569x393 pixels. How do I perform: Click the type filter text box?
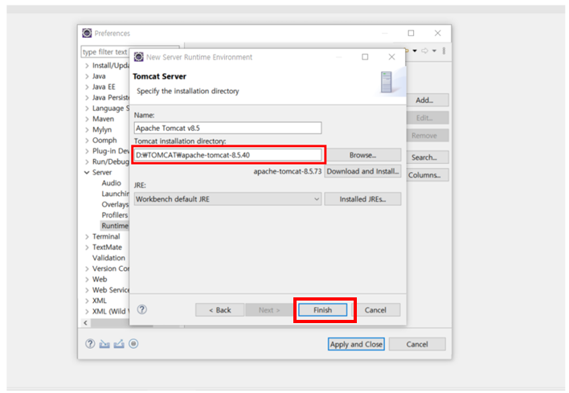(105, 52)
